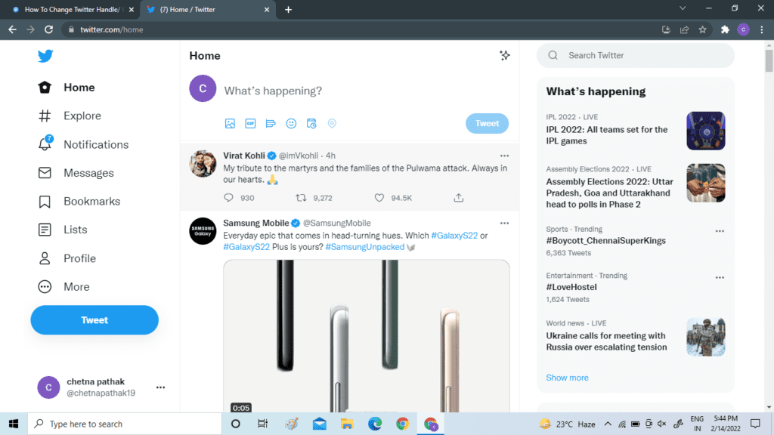The image size is (774, 435).
Task: Click the large blue Tweet sidebar button
Action: pyautogui.click(x=94, y=320)
